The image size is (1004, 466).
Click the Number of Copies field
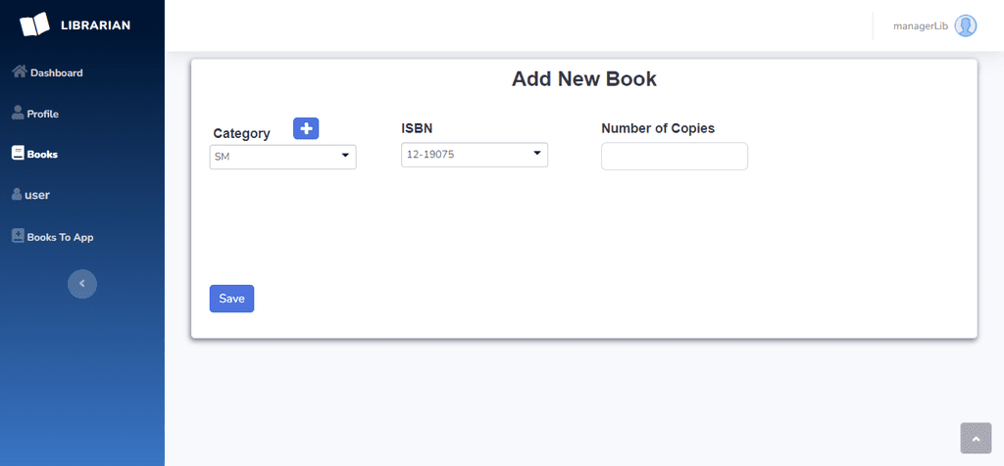pyautogui.click(x=675, y=157)
